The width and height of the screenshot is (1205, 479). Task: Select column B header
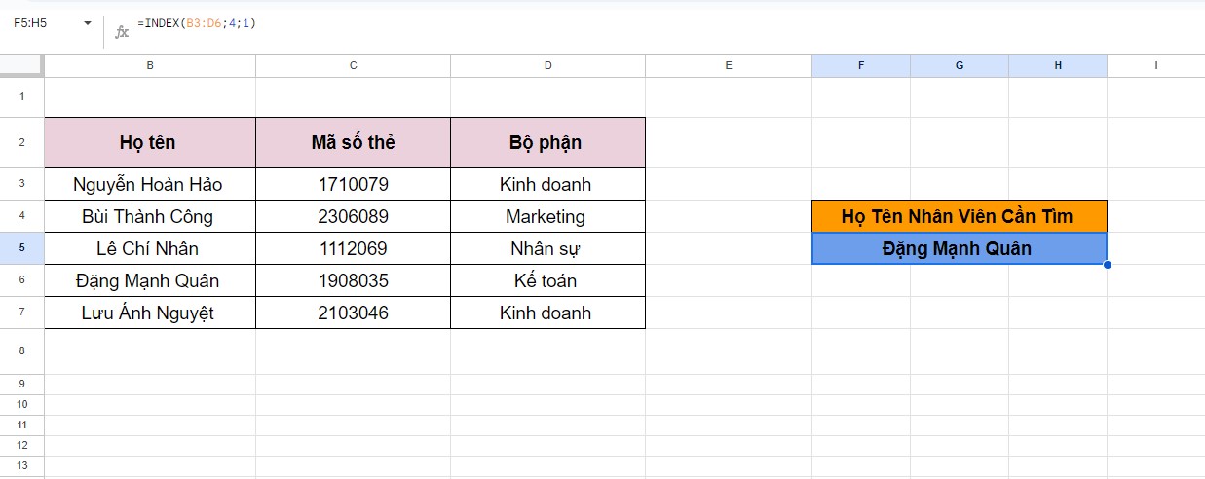point(150,65)
